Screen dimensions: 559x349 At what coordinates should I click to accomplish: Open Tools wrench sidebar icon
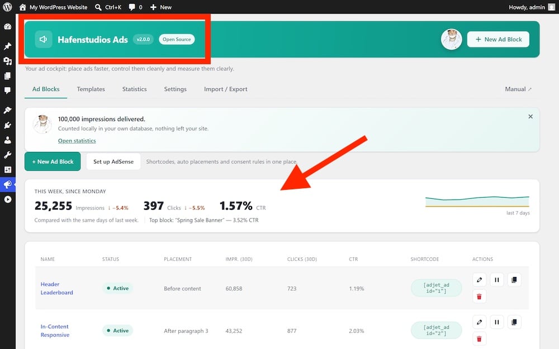[7, 155]
